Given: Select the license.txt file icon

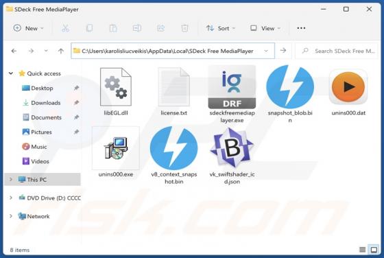Looking at the screenshot, I should click(x=174, y=86).
